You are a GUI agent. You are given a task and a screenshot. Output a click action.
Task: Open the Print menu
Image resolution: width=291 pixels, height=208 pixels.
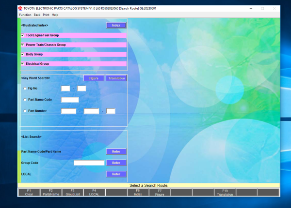click(x=46, y=15)
